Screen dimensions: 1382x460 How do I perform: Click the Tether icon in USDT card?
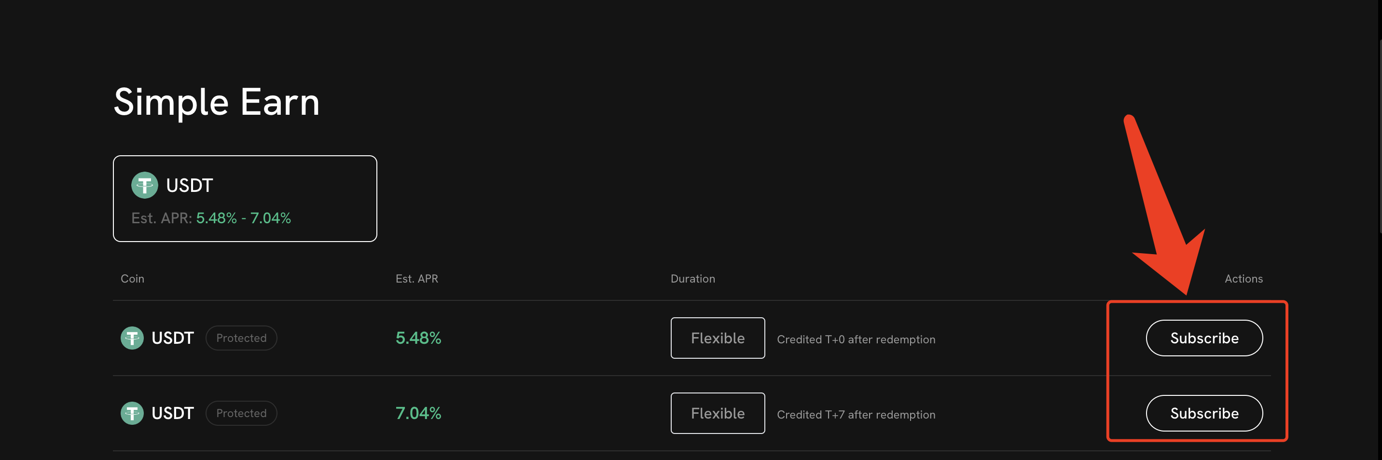click(x=144, y=186)
